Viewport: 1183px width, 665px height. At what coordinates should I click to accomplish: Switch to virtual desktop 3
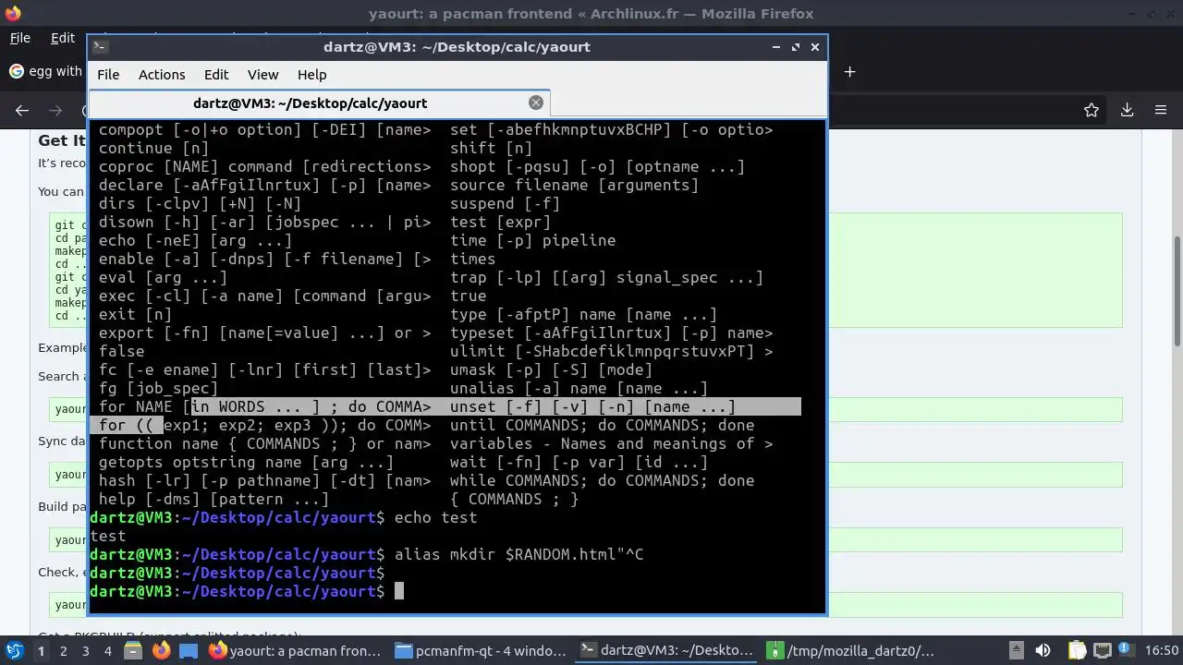(x=85, y=651)
